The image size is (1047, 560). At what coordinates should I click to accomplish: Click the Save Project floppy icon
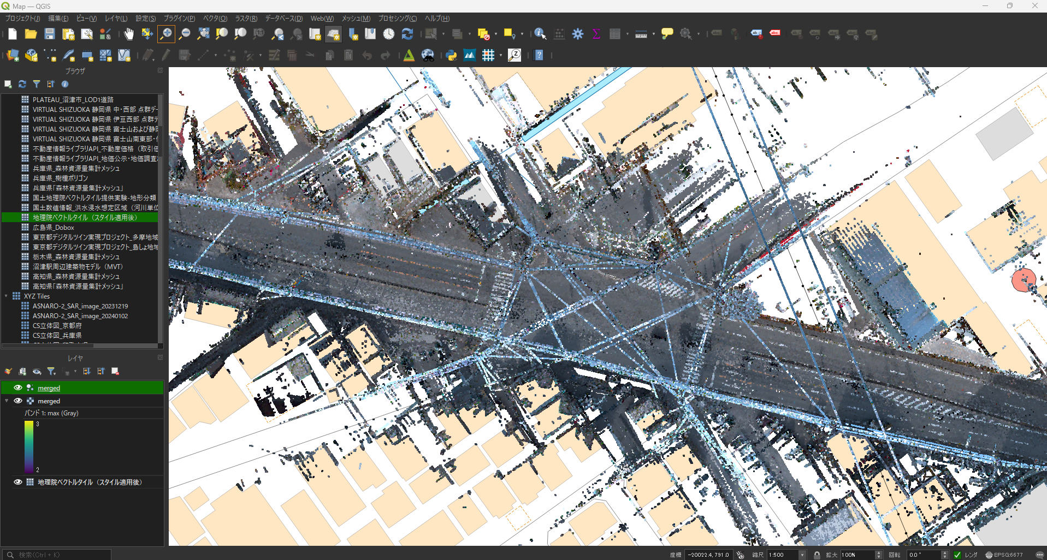pos(49,34)
